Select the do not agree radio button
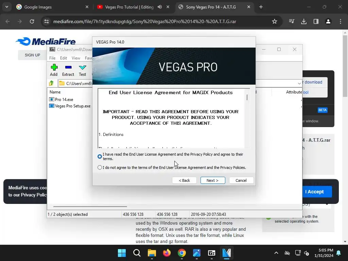The height and width of the screenshot is (261, 348). [x=100, y=167]
